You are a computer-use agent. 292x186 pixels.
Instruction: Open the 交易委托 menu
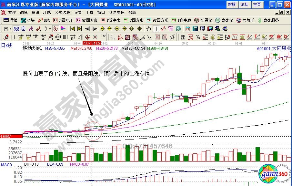[x=116, y=13]
